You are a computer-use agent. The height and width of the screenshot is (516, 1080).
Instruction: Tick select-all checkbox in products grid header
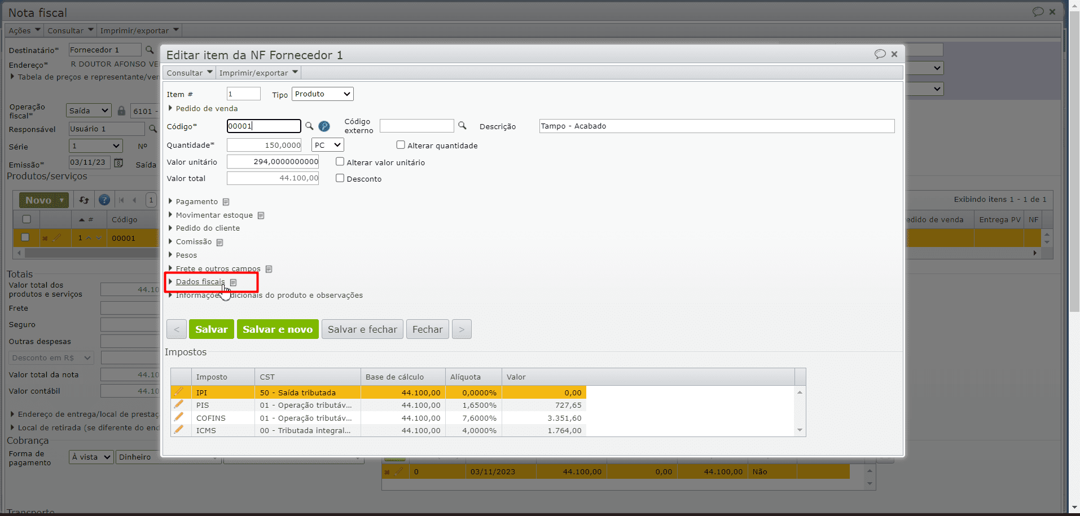[27, 219]
